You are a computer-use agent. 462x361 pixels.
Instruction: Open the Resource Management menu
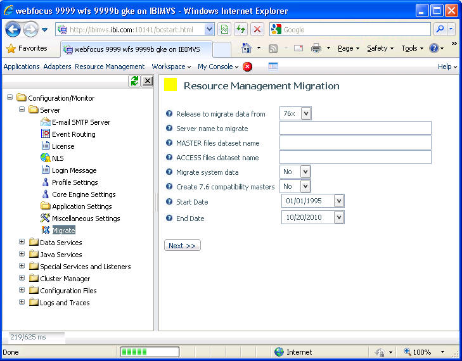(x=110, y=66)
